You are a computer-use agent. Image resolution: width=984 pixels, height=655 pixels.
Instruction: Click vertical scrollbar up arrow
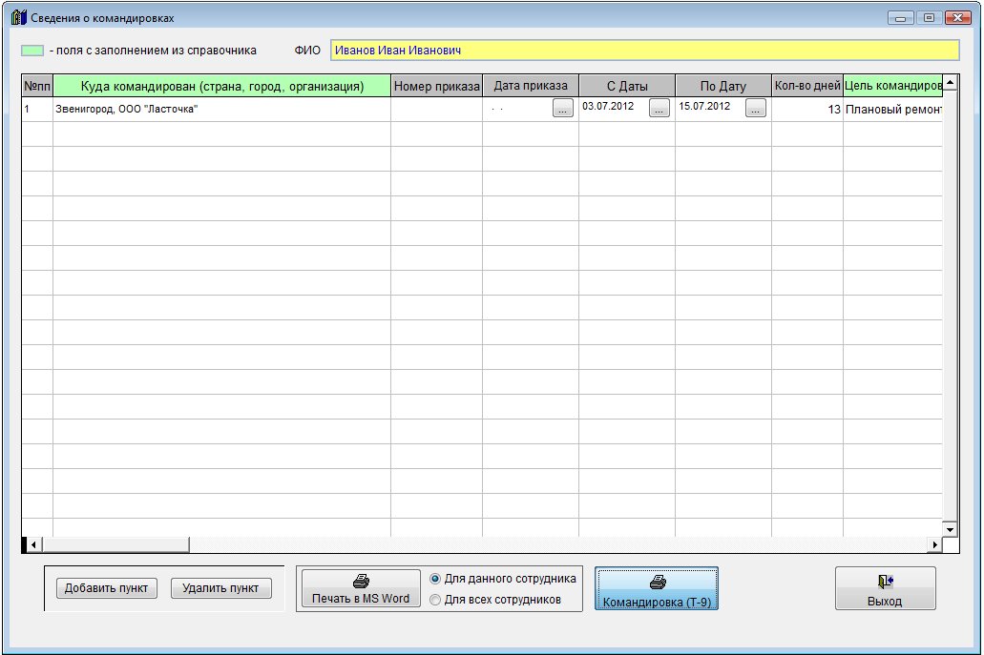point(950,83)
